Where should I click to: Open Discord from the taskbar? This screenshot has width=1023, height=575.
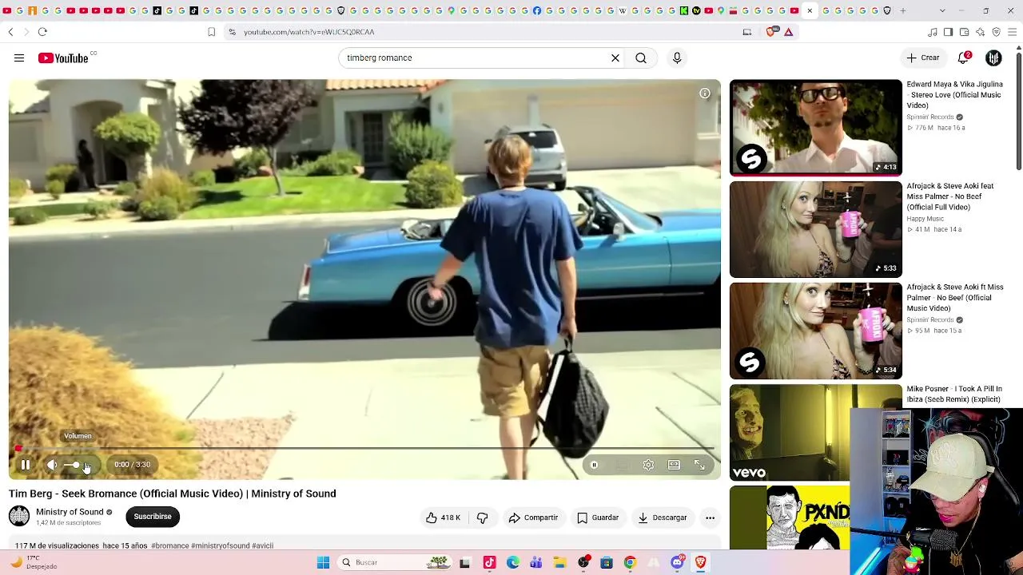coord(677,562)
